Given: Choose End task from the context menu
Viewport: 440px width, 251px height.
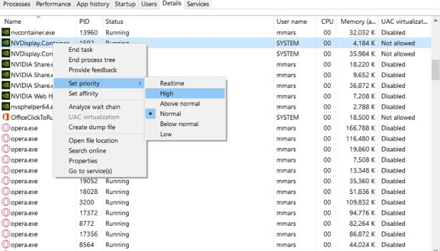Looking at the screenshot, I should point(100,50).
